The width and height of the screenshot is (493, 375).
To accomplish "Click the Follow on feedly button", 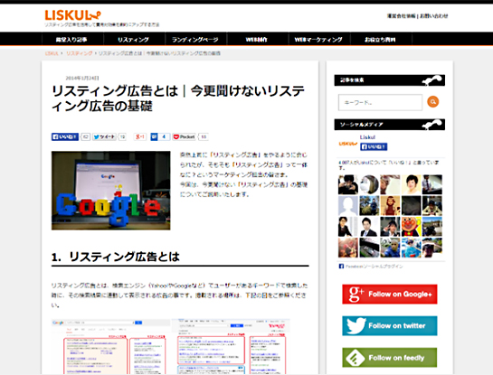I will point(390,358).
